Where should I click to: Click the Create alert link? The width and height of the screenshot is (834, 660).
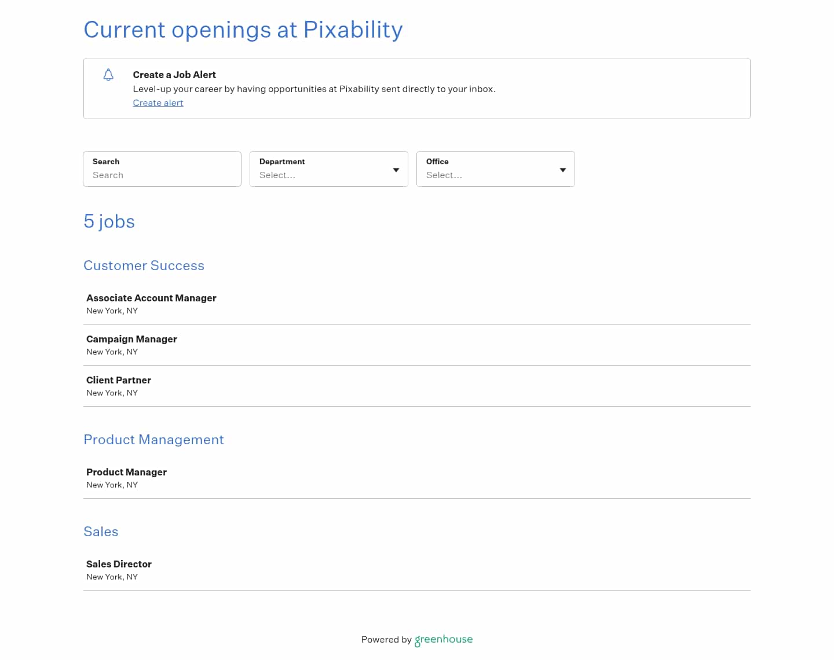[x=158, y=103]
